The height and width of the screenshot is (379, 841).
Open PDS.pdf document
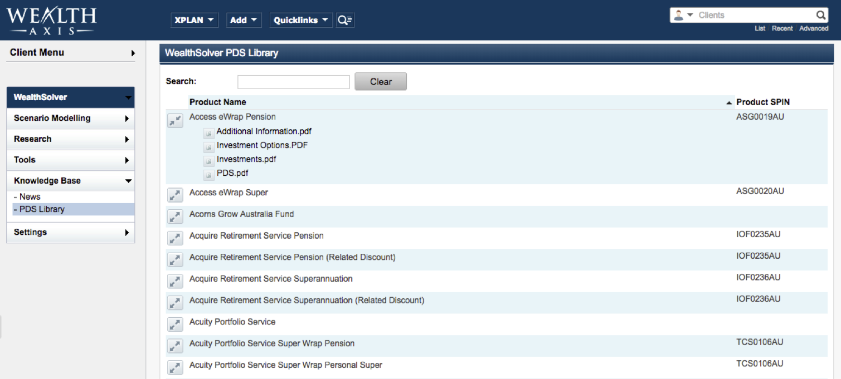click(232, 173)
